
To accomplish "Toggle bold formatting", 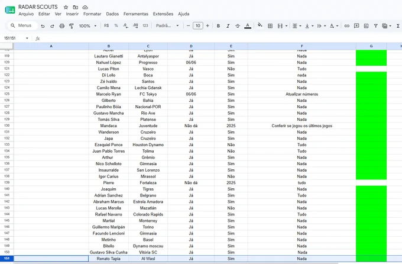I will pos(218,26).
